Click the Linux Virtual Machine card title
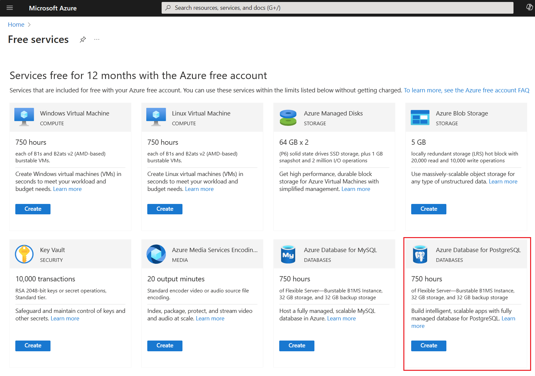The height and width of the screenshot is (376, 535). (201, 113)
